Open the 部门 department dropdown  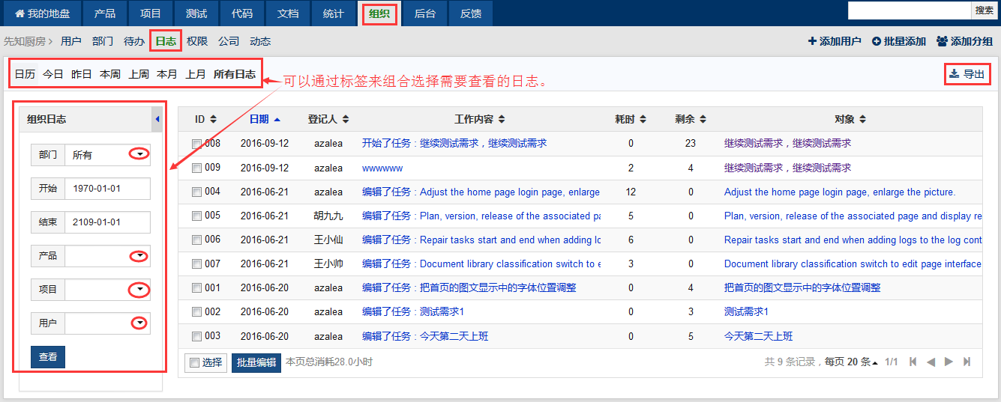click(139, 154)
